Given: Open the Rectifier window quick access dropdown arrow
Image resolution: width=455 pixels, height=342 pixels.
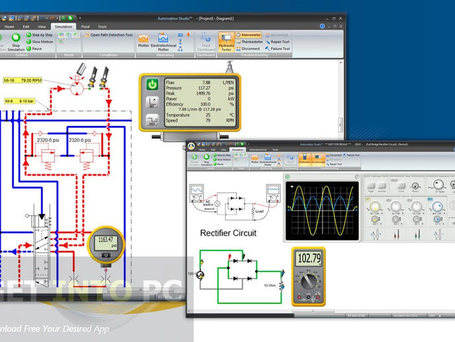Looking at the screenshot, I should pos(249,144).
